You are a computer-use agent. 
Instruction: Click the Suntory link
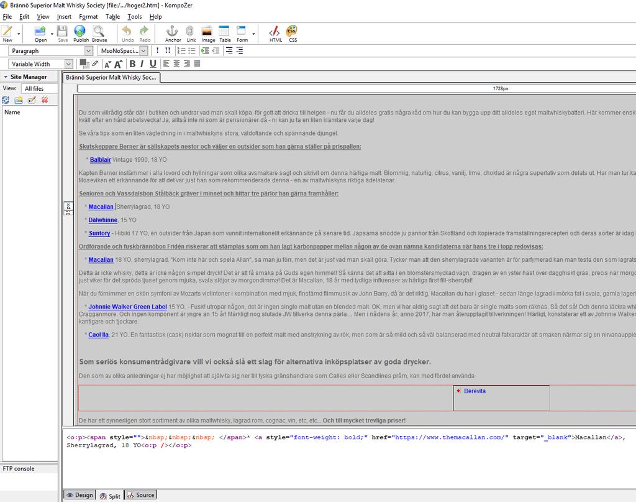pos(99,233)
